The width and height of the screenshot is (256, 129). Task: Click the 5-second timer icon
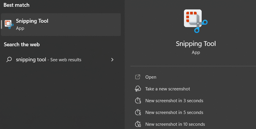coord(138,113)
